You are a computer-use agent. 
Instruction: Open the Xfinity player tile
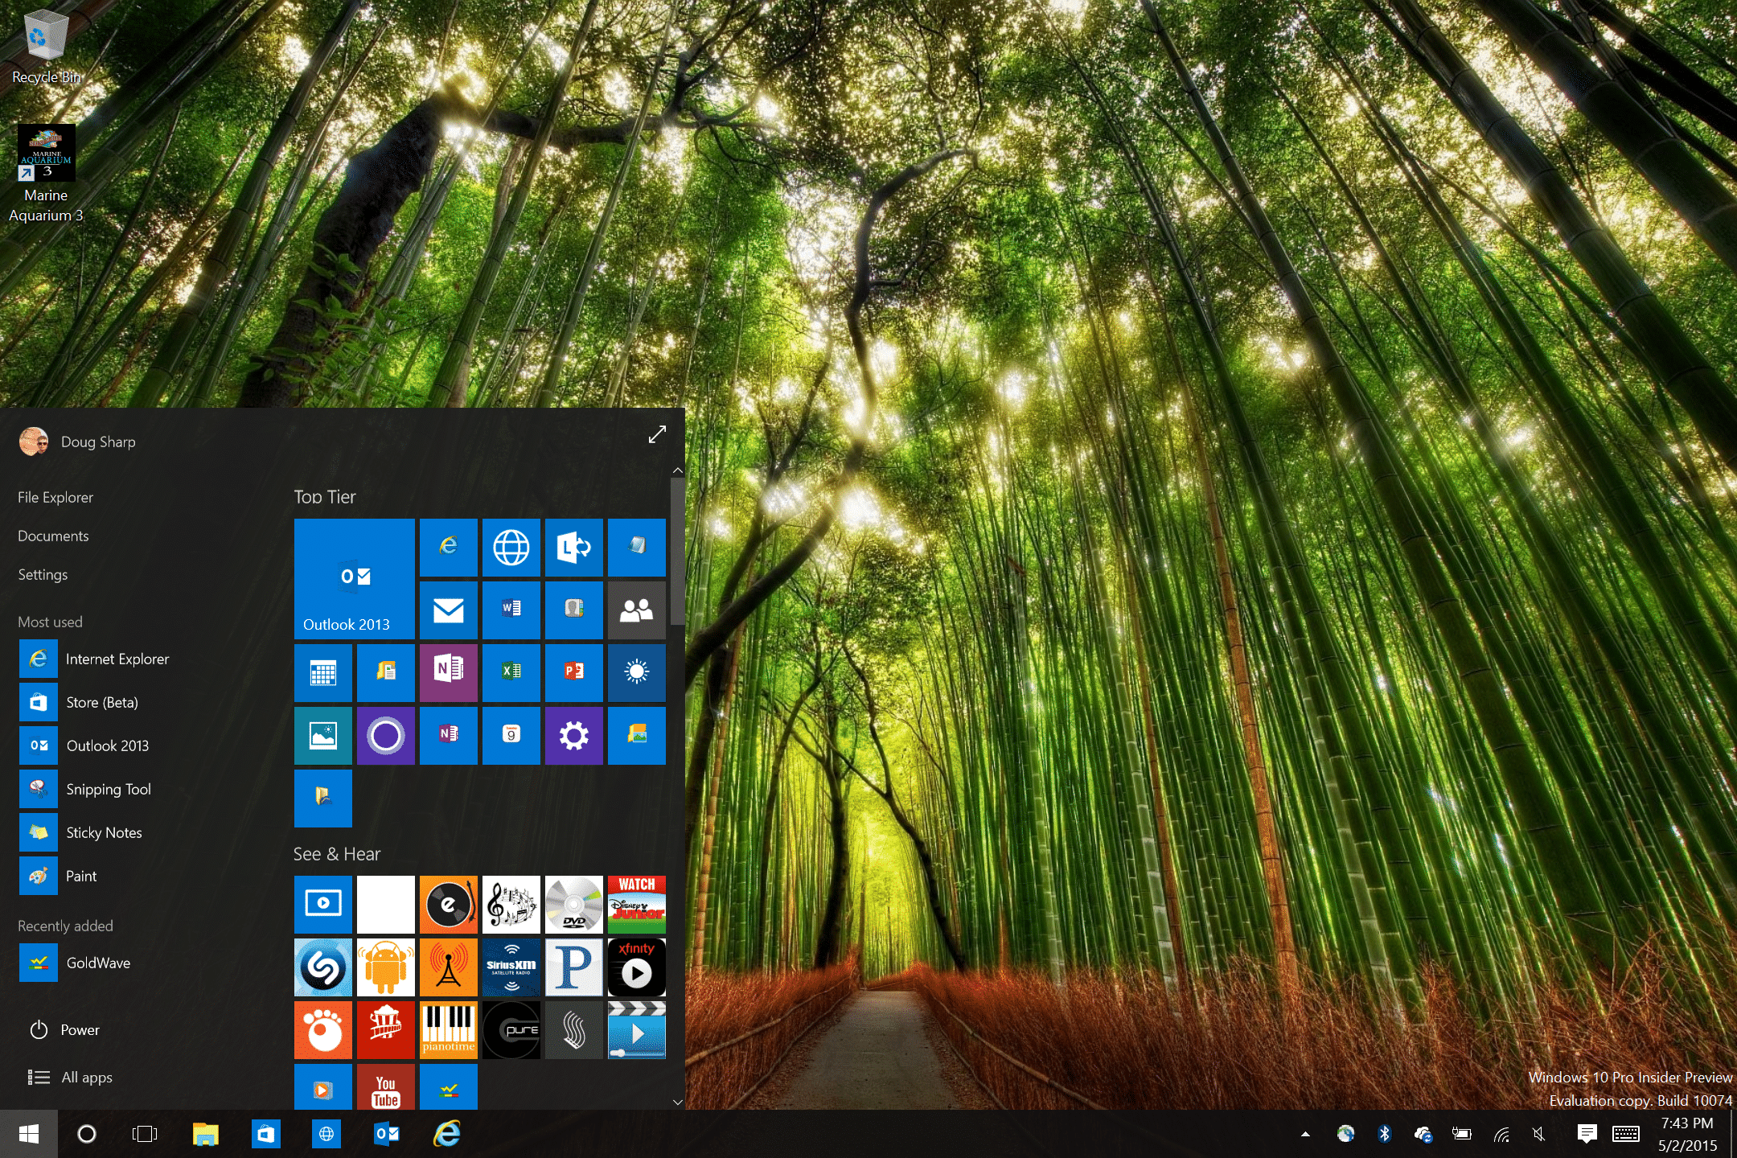point(636,967)
